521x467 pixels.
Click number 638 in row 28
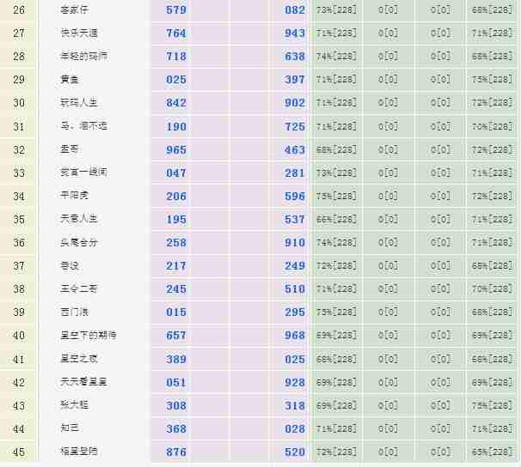295,57
